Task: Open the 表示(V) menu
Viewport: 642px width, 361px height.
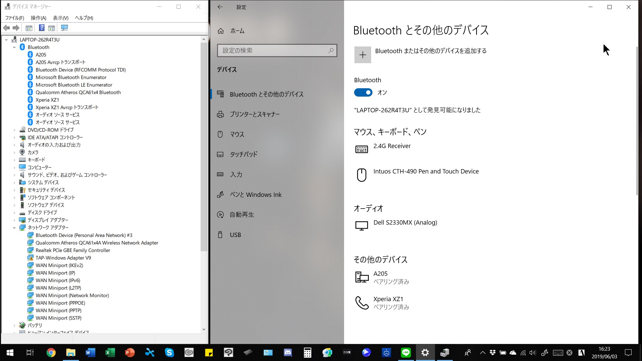Action: (61, 18)
